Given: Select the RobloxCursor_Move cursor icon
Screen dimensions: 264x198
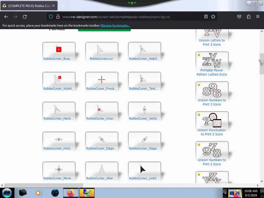Looking at the screenshot, I should click(x=59, y=169).
